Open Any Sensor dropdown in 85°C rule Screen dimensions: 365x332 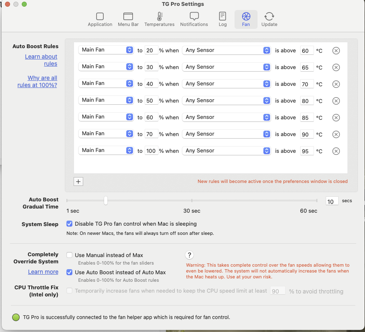[226, 118]
